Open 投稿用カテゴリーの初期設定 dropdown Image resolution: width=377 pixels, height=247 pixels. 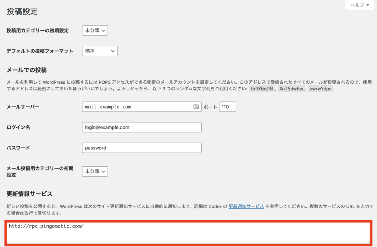95,31
